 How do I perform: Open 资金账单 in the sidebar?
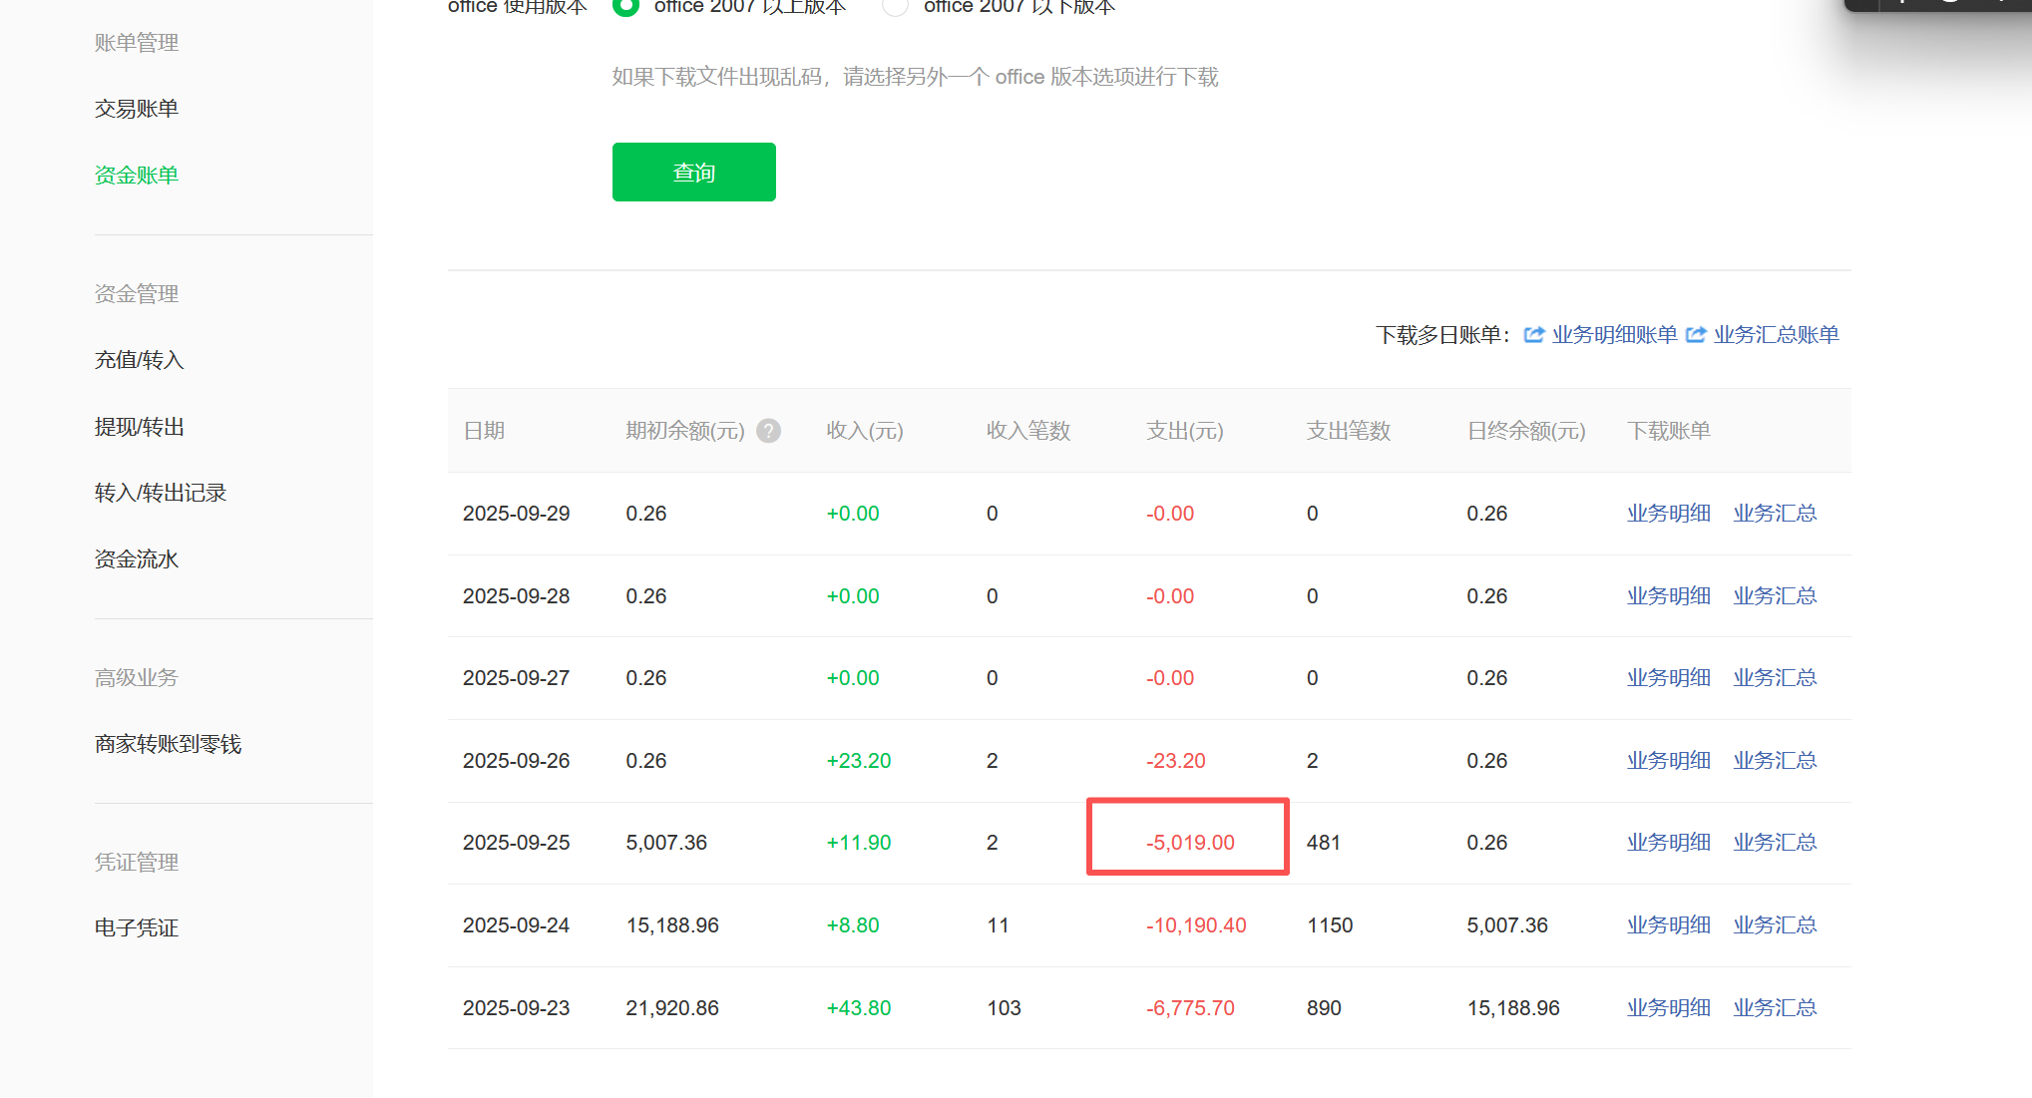coord(137,176)
